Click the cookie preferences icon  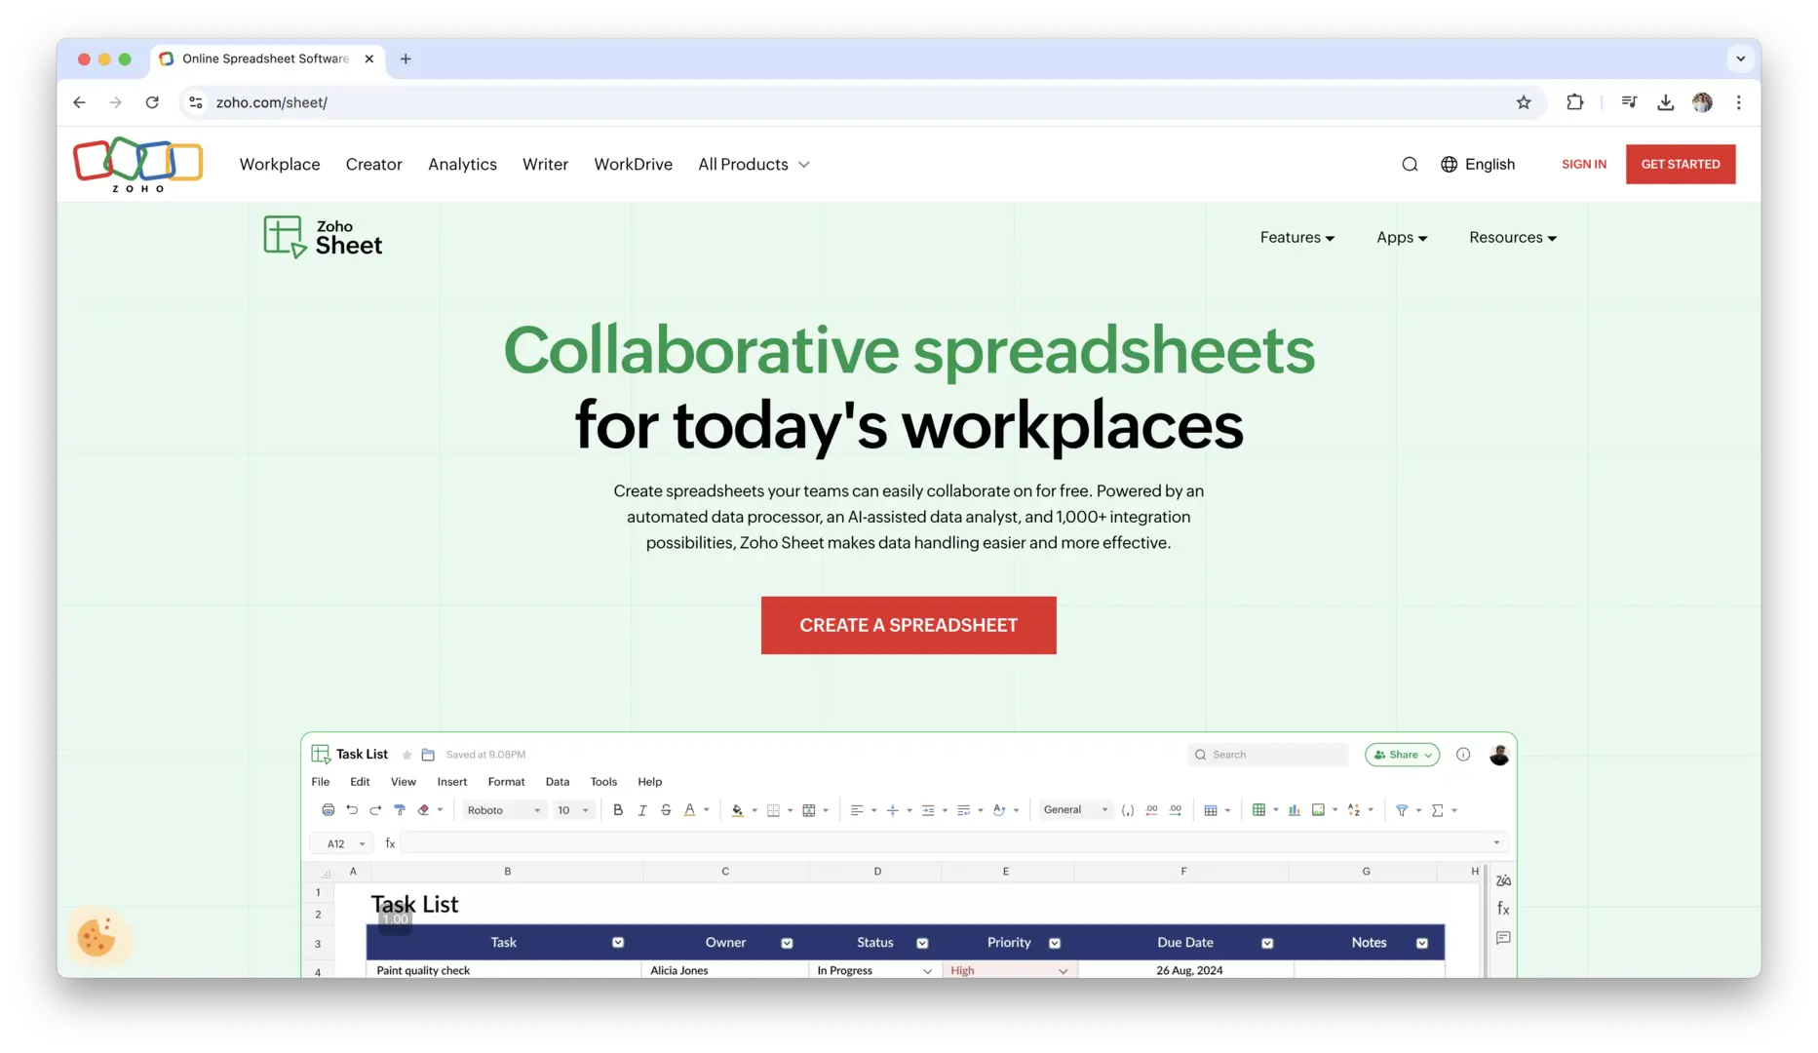point(97,938)
